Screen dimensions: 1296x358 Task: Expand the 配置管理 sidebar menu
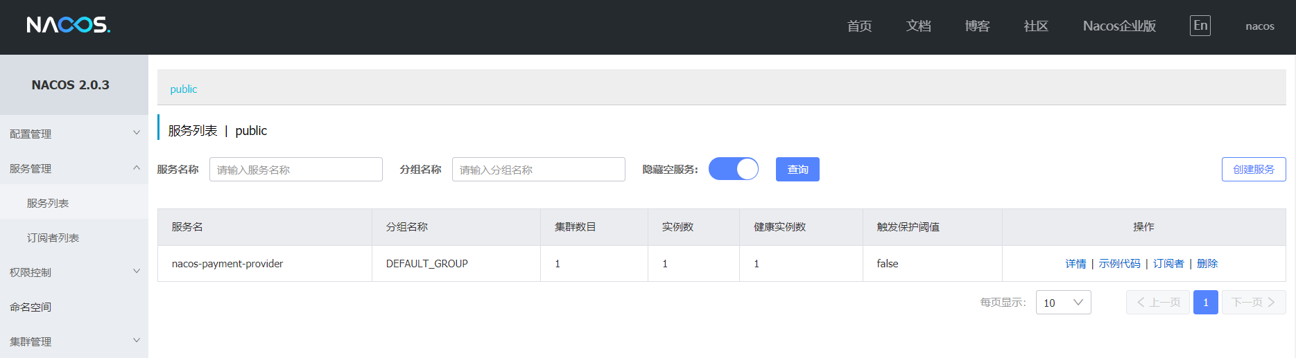tap(74, 134)
